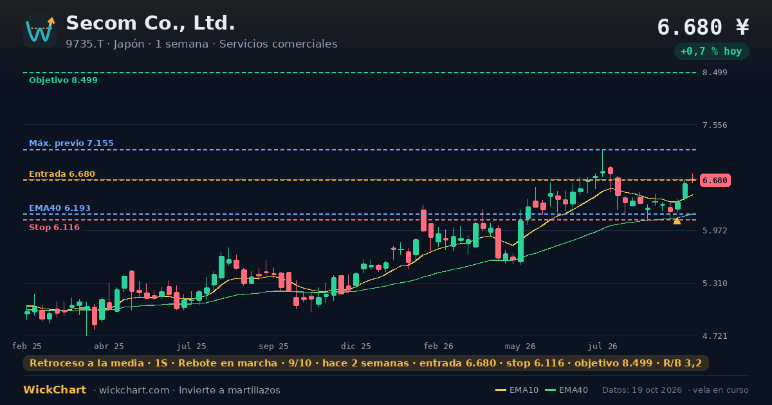
Task: Click the 7.556 price axis label
Action: click(x=715, y=125)
